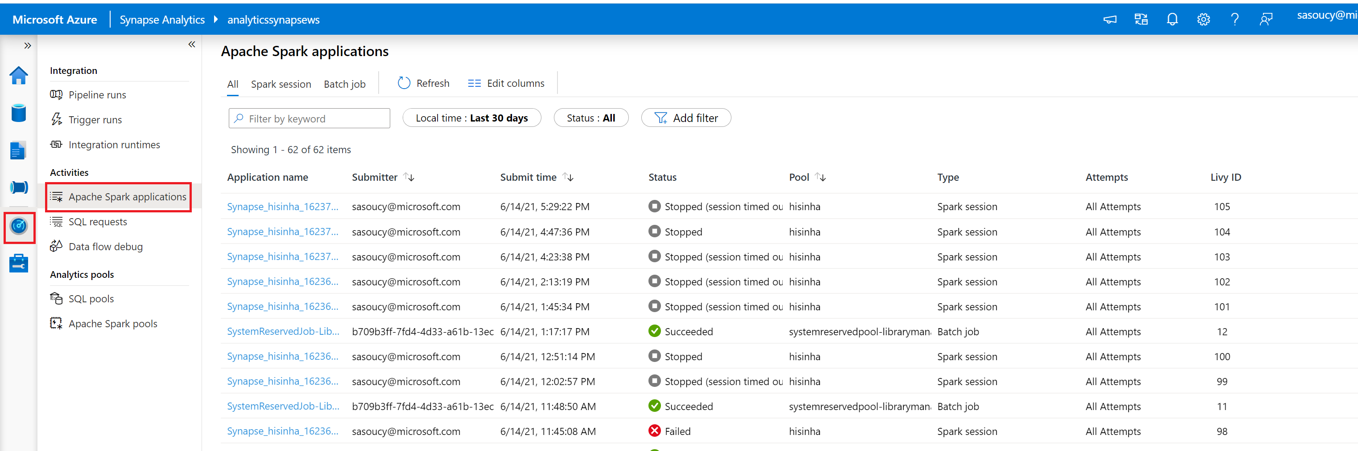Open the application submitted at 5:29:22 PM
Image resolution: width=1358 pixels, height=451 pixels.
point(283,207)
